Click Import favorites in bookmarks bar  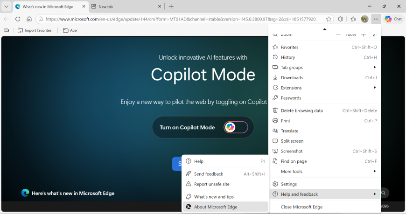point(35,30)
